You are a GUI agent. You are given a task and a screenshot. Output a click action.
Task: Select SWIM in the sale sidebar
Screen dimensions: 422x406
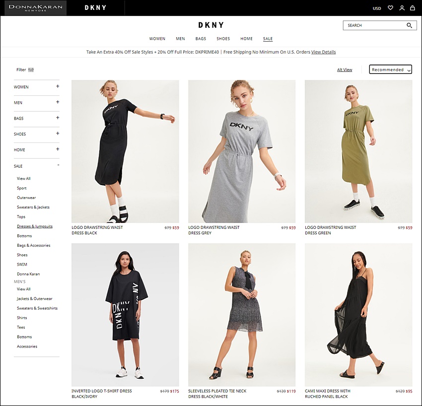[x=22, y=265]
